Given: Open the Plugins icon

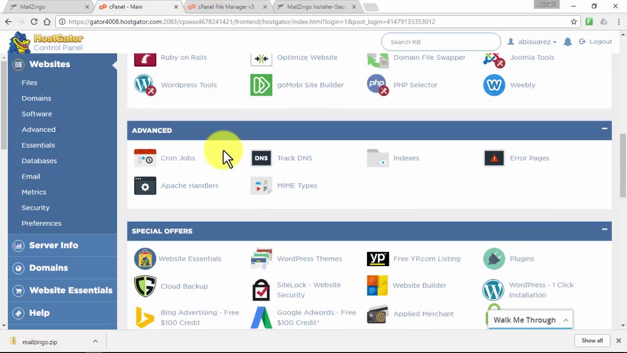Looking at the screenshot, I should (494, 259).
